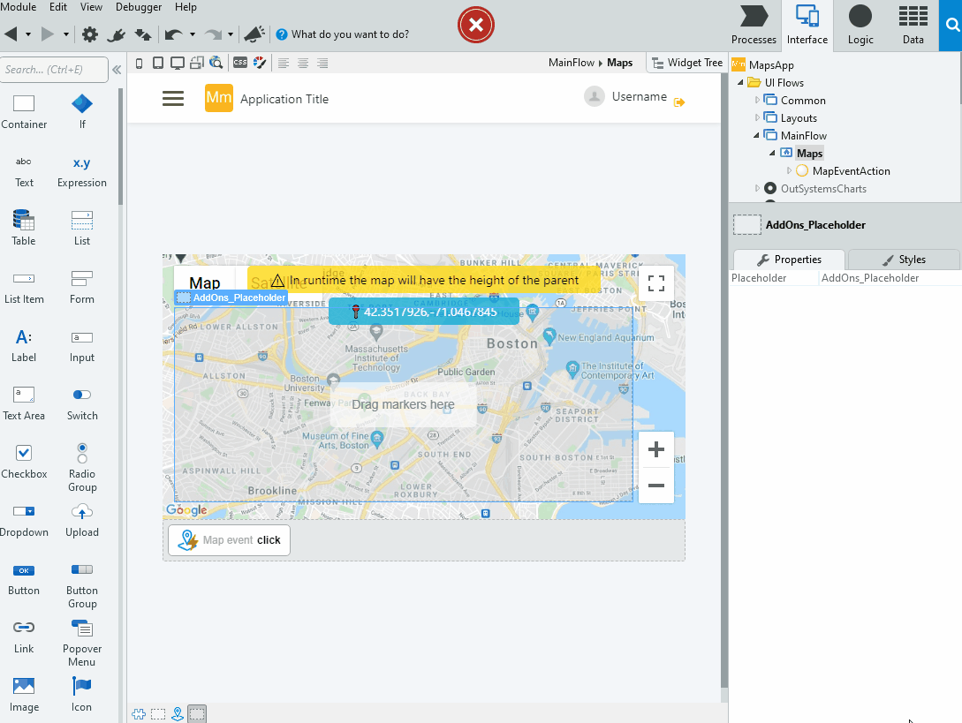
Task: Switch to the Styles tab
Action: 904,260
